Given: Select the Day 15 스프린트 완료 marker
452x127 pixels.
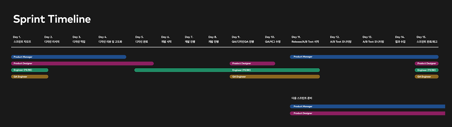Looking at the screenshot, I should click(427, 39).
